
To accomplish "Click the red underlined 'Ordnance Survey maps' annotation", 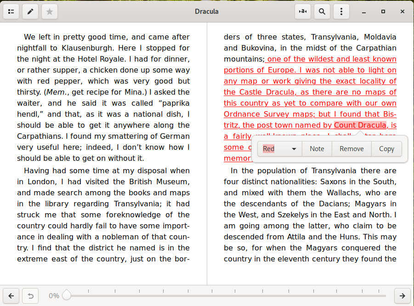I will click(x=268, y=114).
